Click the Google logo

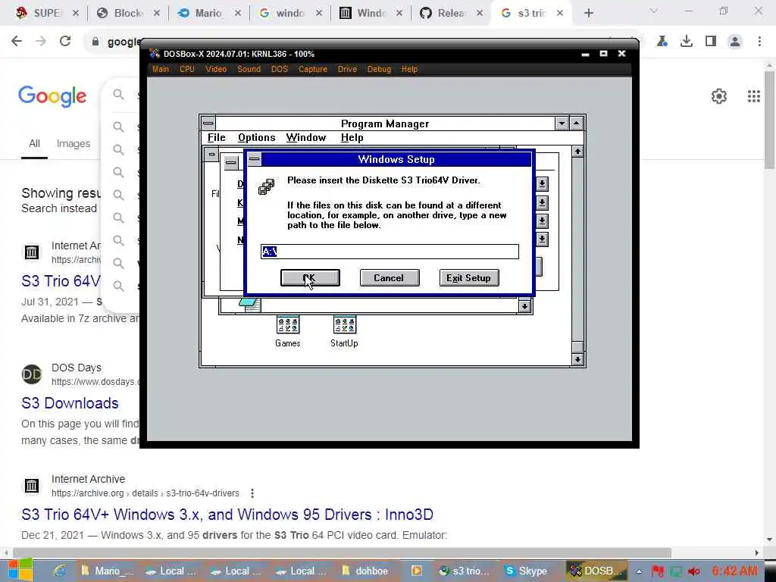tap(52, 95)
